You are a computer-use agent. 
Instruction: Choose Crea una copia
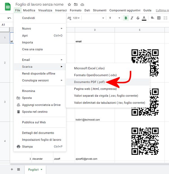[x=40, y=49]
